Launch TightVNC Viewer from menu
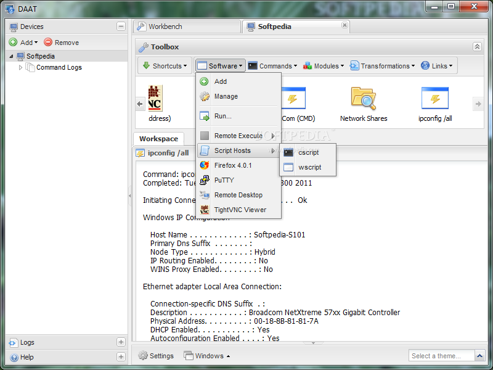 tap(238, 210)
